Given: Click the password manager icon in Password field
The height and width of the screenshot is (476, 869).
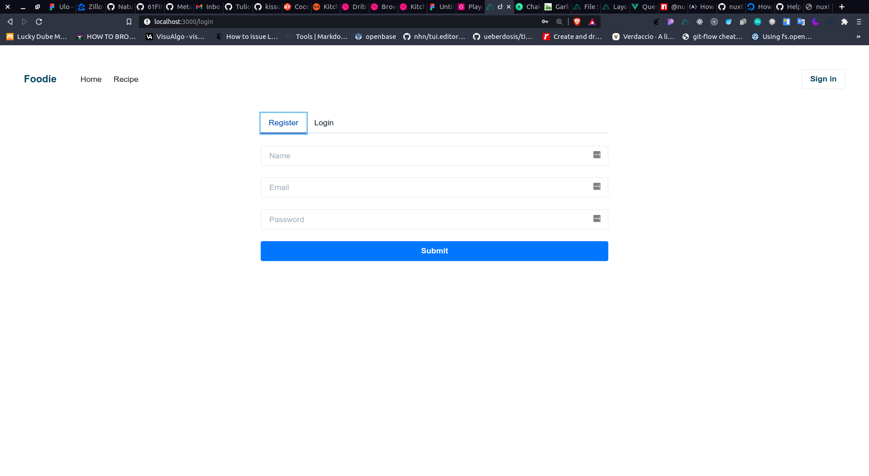Looking at the screenshot, I should [597, 219].
